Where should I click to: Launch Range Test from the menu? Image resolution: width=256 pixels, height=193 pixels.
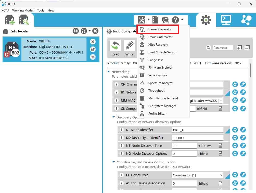click(163, 60)
